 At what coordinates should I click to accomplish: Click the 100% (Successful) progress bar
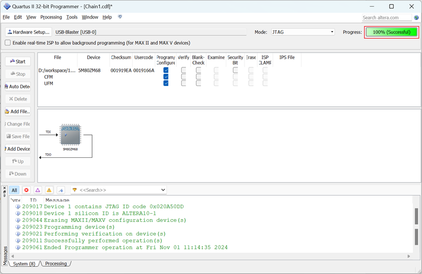391,32
